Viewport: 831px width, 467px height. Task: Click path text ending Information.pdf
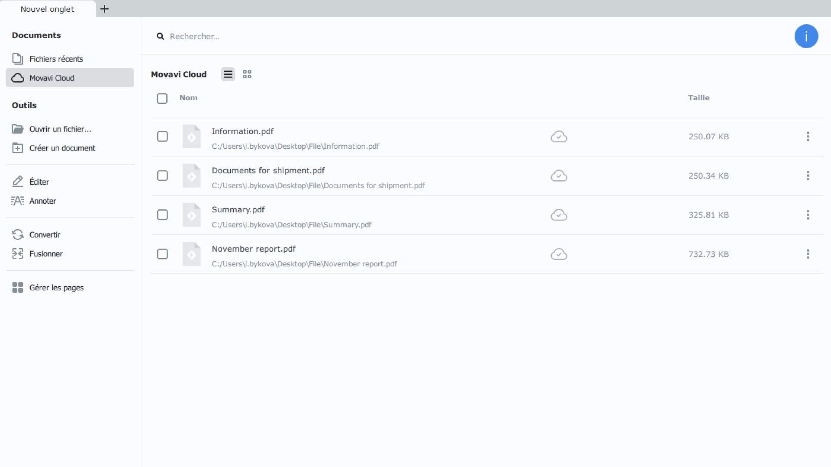click(x=295, y=146)
